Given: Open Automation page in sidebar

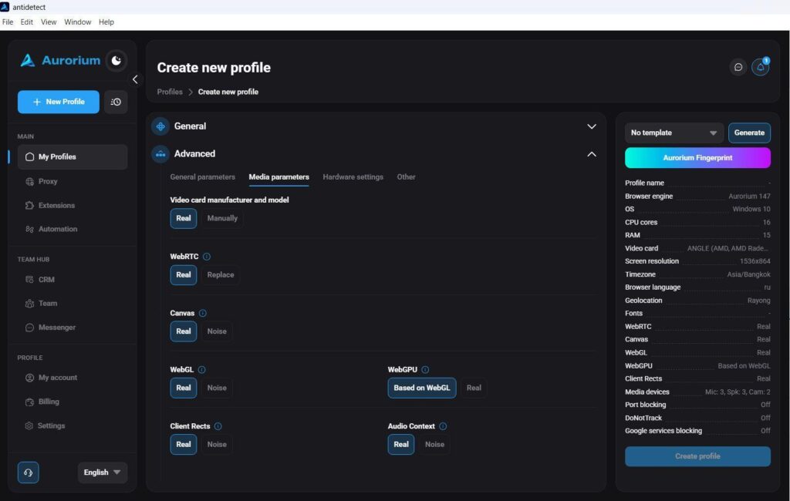Looking at the screenshot, I should 52,229.
